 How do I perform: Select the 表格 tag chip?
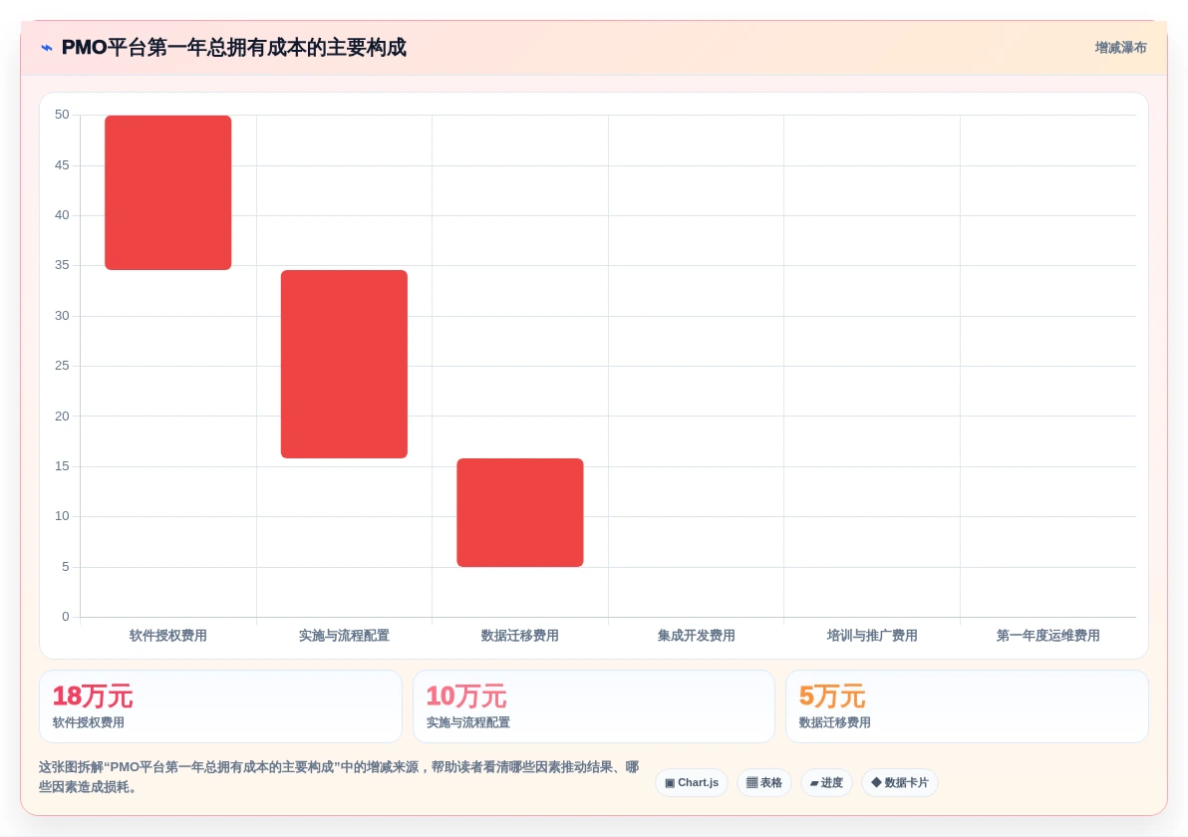763,782
